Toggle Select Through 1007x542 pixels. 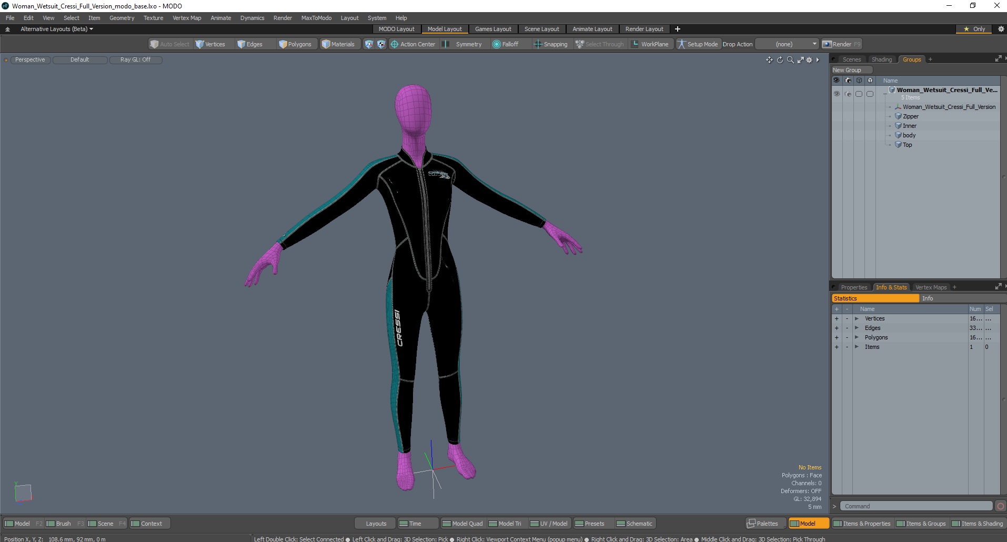coord(600,44)
